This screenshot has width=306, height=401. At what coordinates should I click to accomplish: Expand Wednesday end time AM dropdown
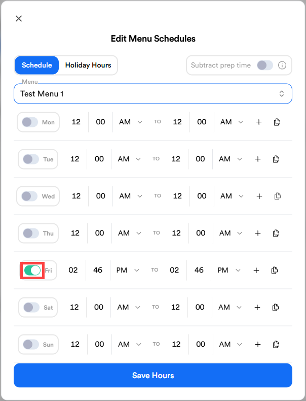click(231, 196)
